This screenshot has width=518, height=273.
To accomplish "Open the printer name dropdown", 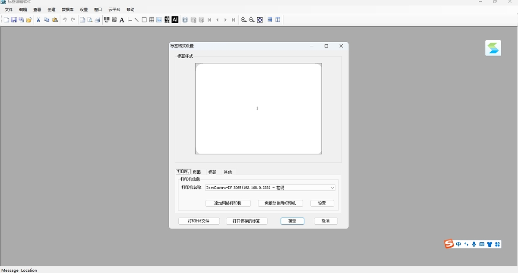I will click(332, 187).
